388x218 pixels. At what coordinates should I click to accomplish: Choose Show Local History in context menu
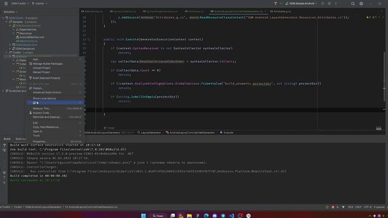pos(55,98)
